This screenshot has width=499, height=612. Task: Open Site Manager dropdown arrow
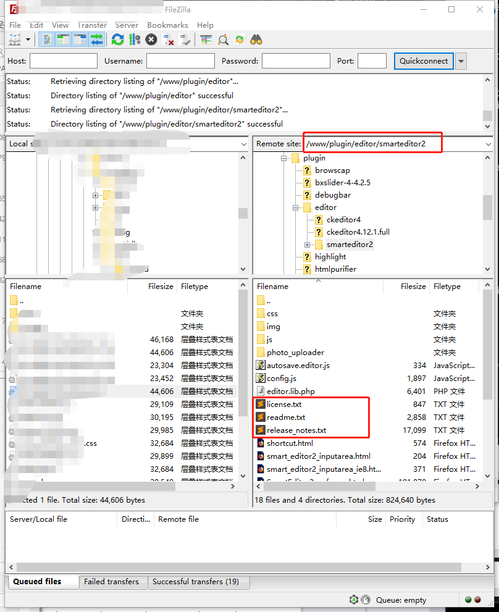pyautogui.click(x=28, y=40)
